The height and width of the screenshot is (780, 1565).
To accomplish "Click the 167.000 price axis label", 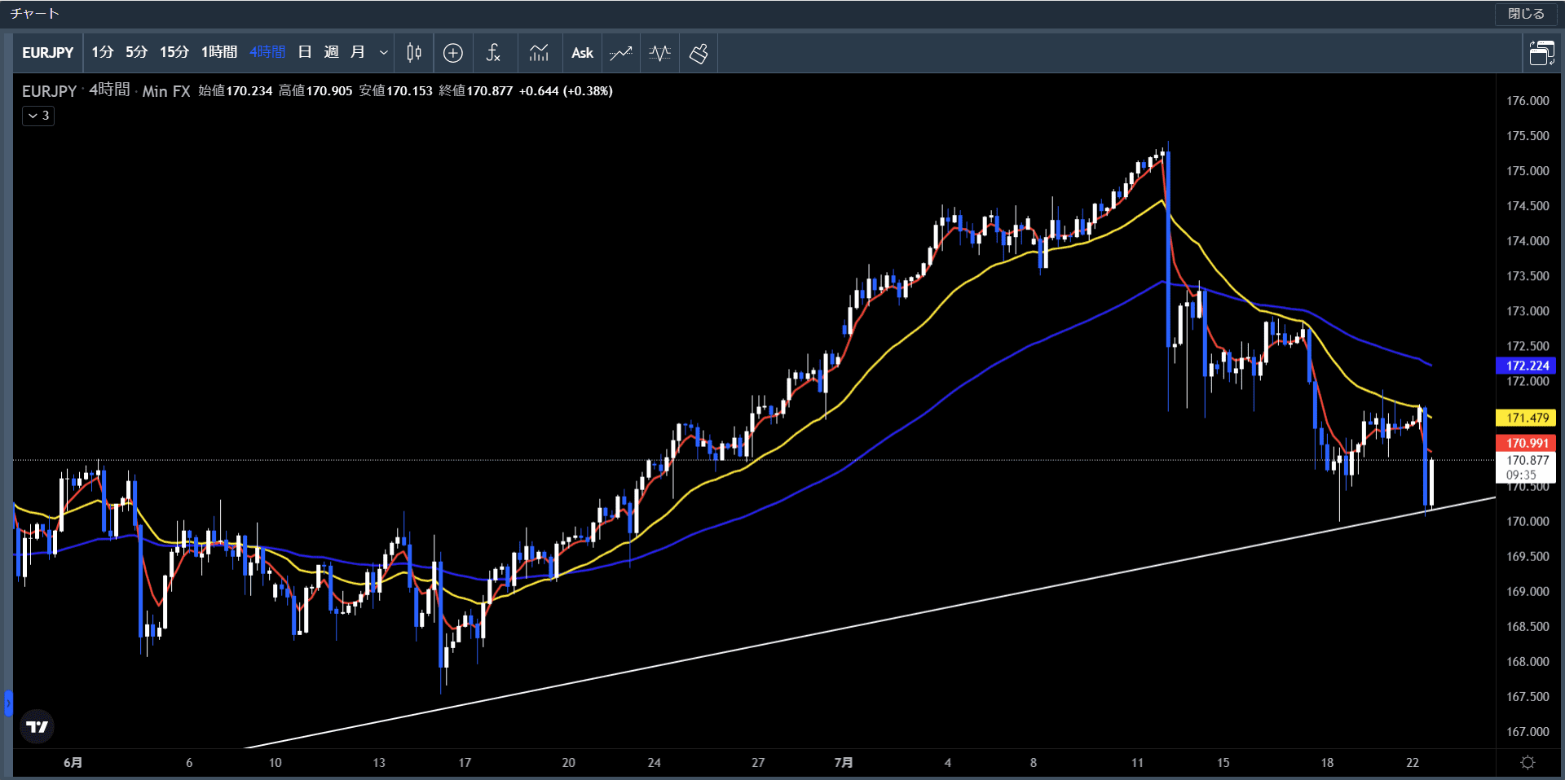I will (x=1527, y=731).
